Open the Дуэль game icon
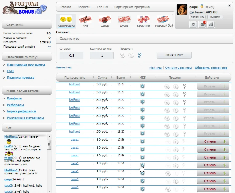The height and width of the screenshot is (193, 235). 124,20
